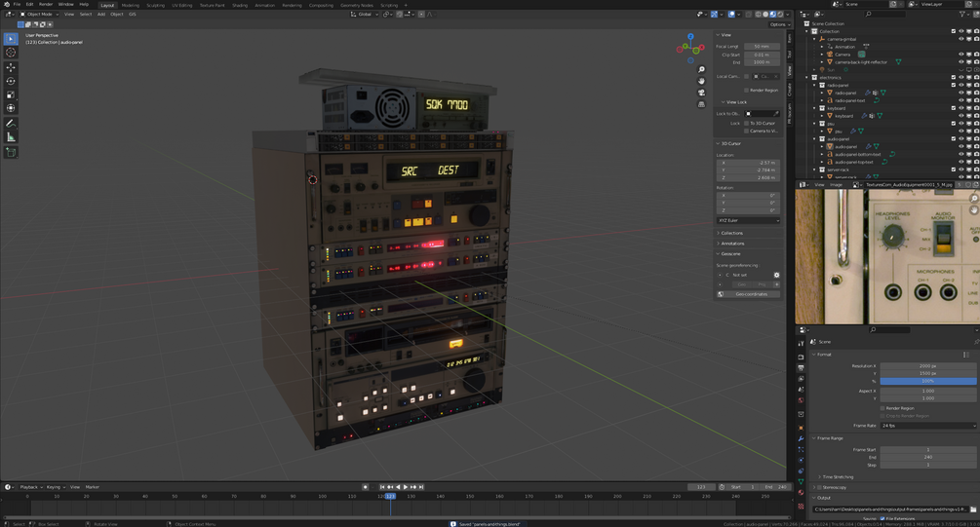Open the XYZ Euler rotation mode dropdown
The height and width of the screenshot is (527, 980).
point(748,220)
